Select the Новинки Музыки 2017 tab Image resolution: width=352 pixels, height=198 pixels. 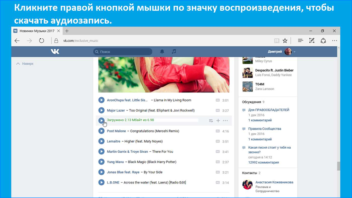click(x=37, y=31)
